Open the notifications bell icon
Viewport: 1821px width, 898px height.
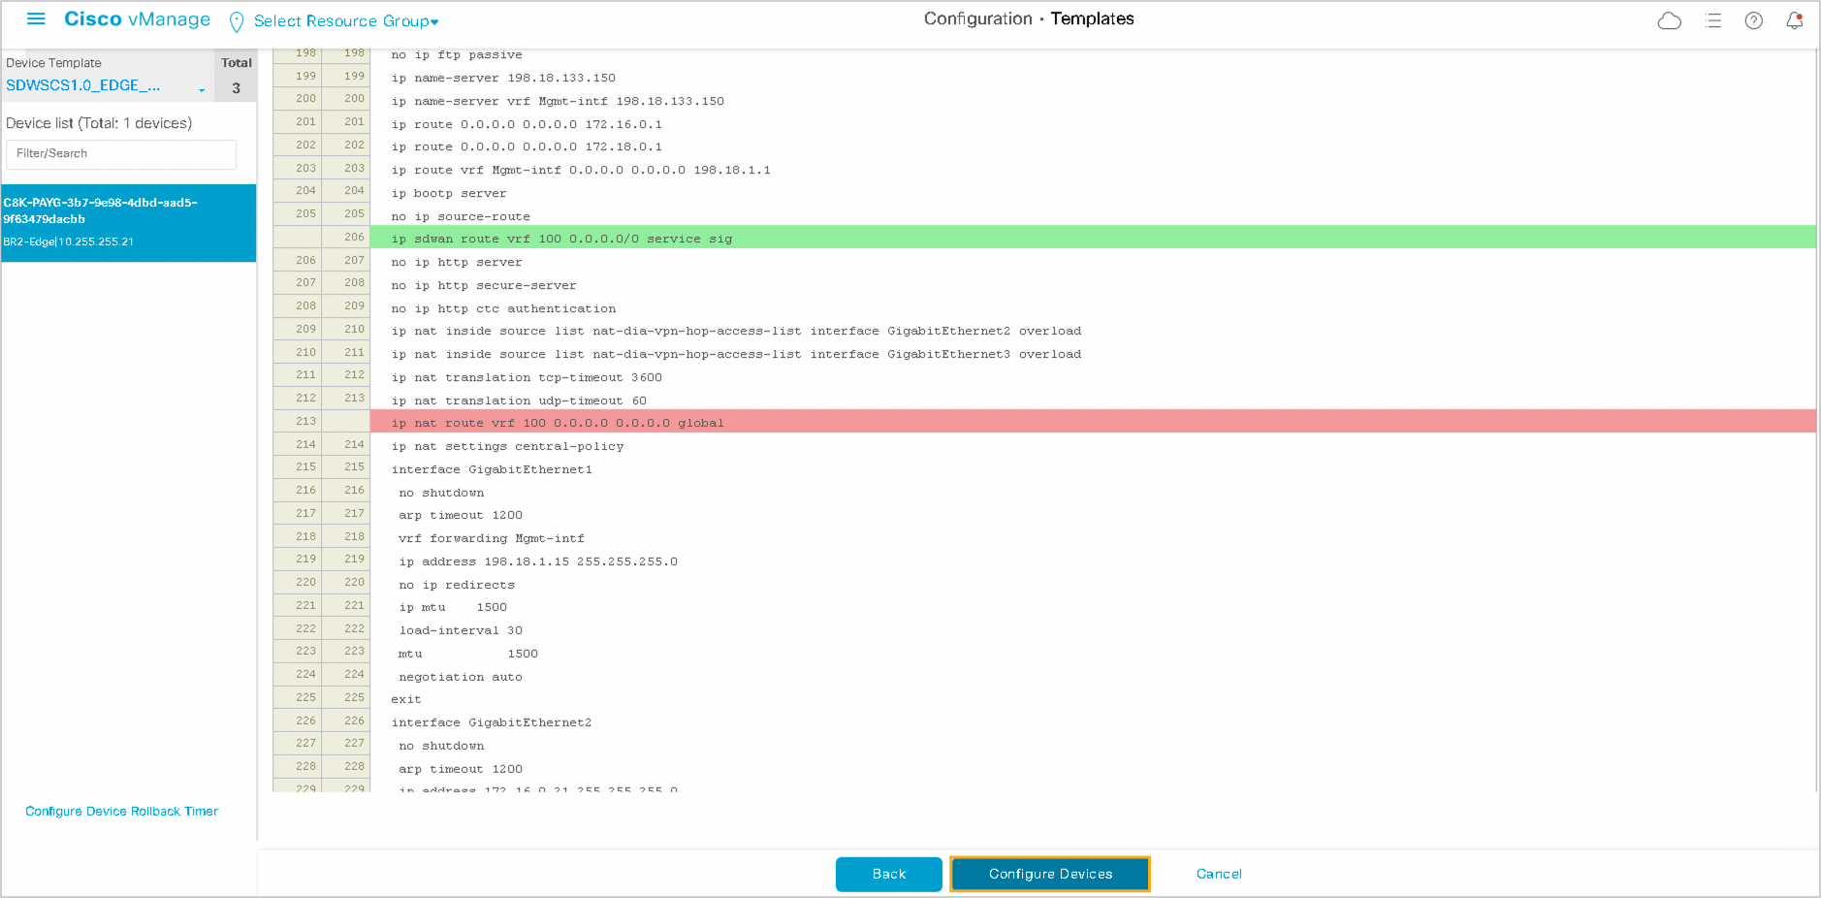click(x=1795, y=20)
